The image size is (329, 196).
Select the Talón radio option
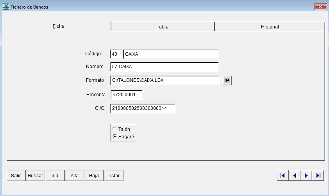tap(114, 129)
